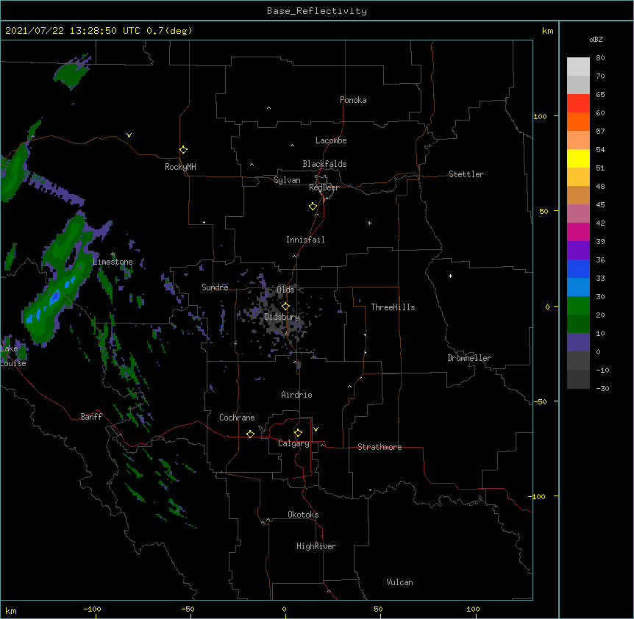The height and width of the screenshot is (619, 634).
Task: Click the Strathmore label
Action: [x=380, y=447]
